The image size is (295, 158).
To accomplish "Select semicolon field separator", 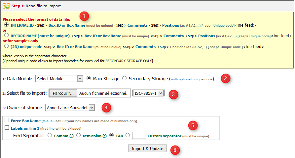I will (x=78, y=135).
